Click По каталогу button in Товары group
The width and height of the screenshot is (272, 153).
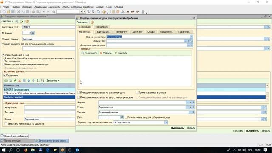point(89,53)
